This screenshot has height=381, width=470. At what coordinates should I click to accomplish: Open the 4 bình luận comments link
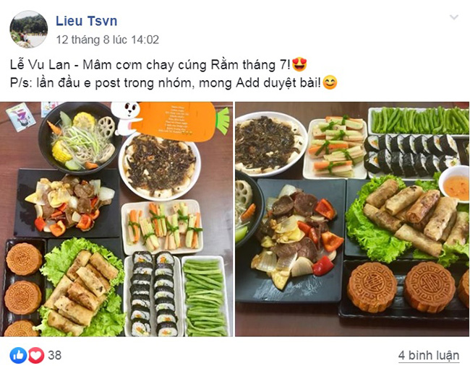(x=429, y=355)
